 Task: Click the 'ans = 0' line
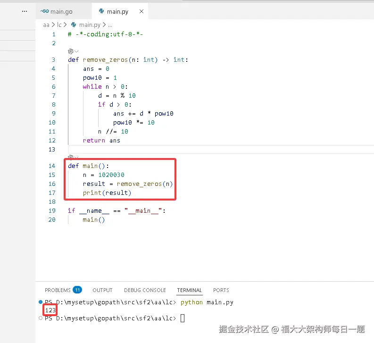point(96,69)
